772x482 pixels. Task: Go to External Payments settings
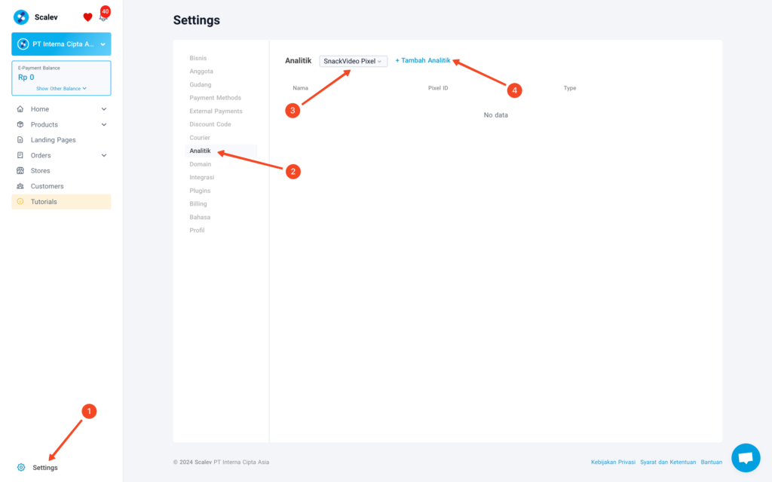(x=216, y=111)
